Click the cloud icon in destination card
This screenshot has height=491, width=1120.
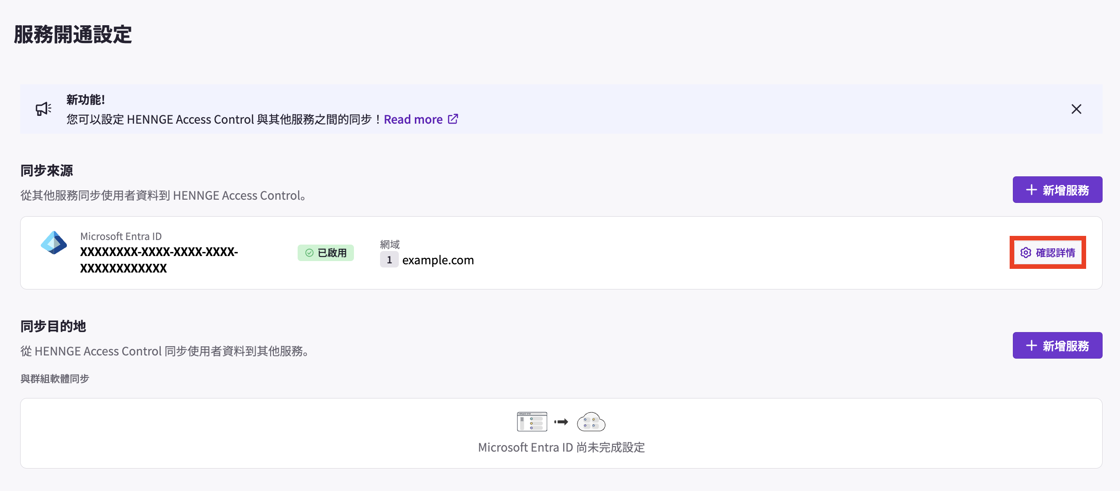tap(591, 421)
